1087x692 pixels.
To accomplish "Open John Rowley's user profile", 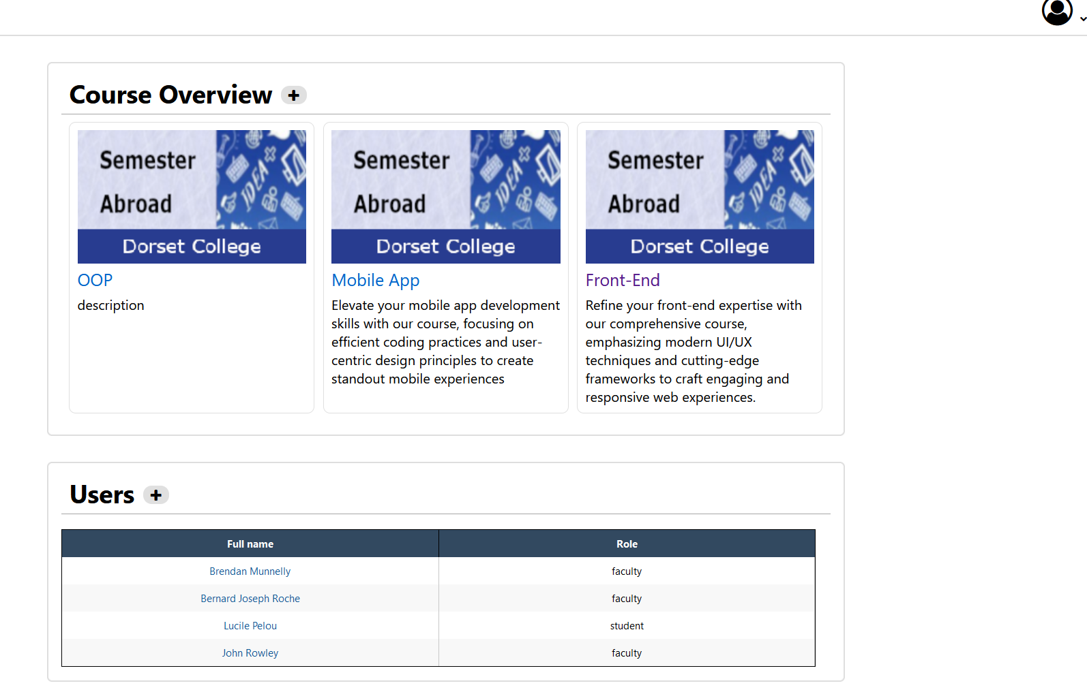I will [x=250, y=653].
